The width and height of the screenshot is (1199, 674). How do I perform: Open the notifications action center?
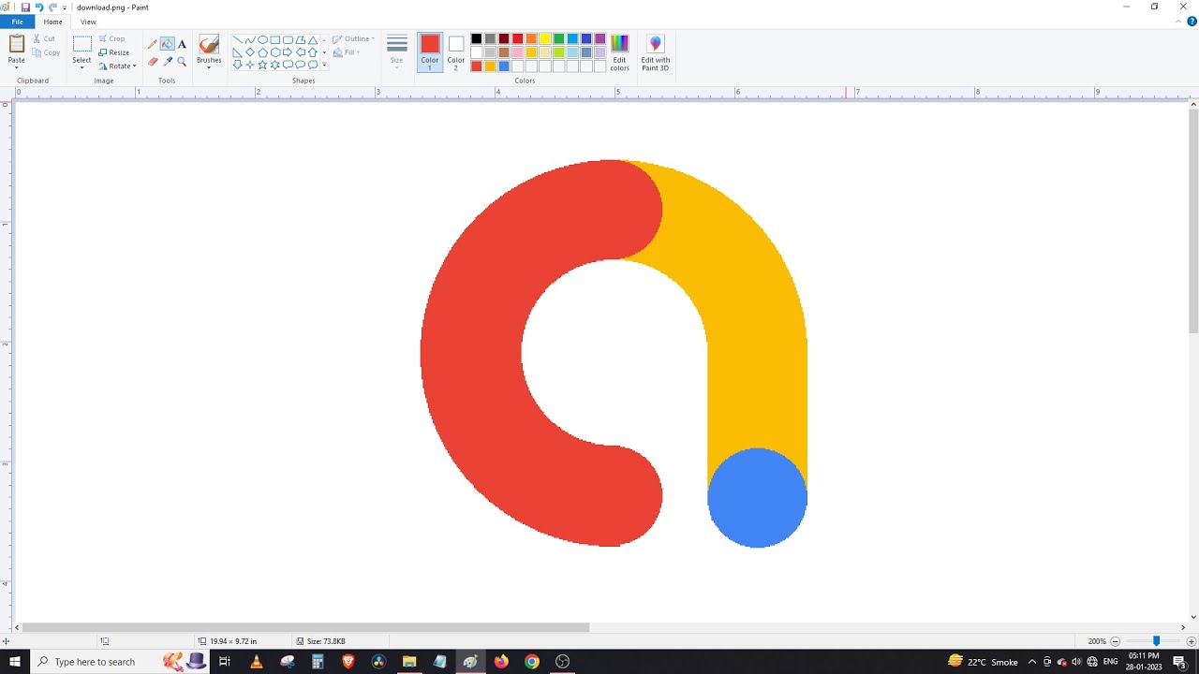pos(1179,662)
